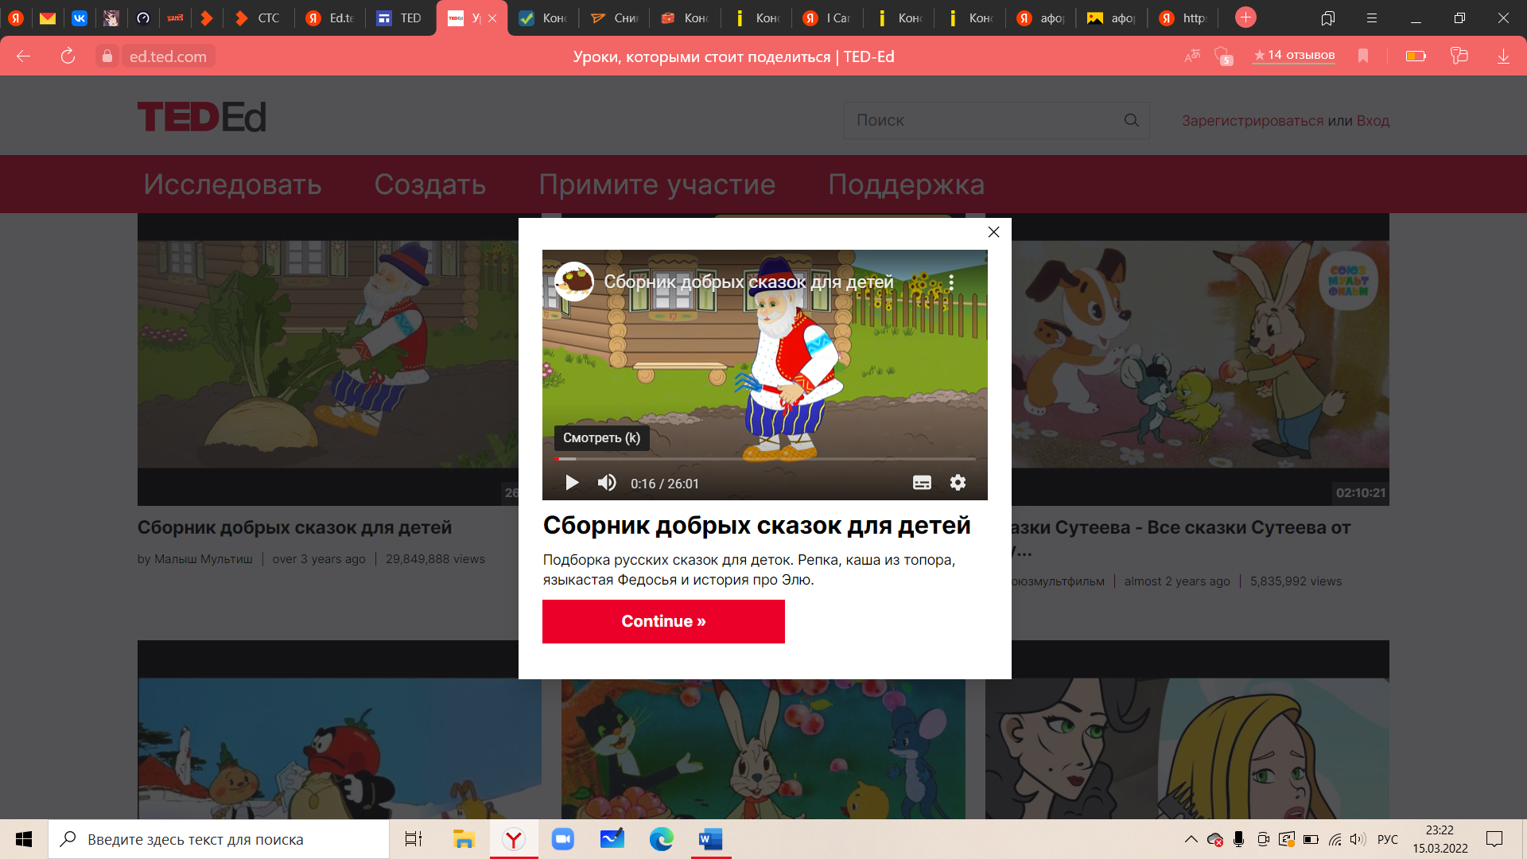Viewport: 1527px width, 859px height.
Task: Click the search magnifier icon
Action: click(x=1132, y=120)
